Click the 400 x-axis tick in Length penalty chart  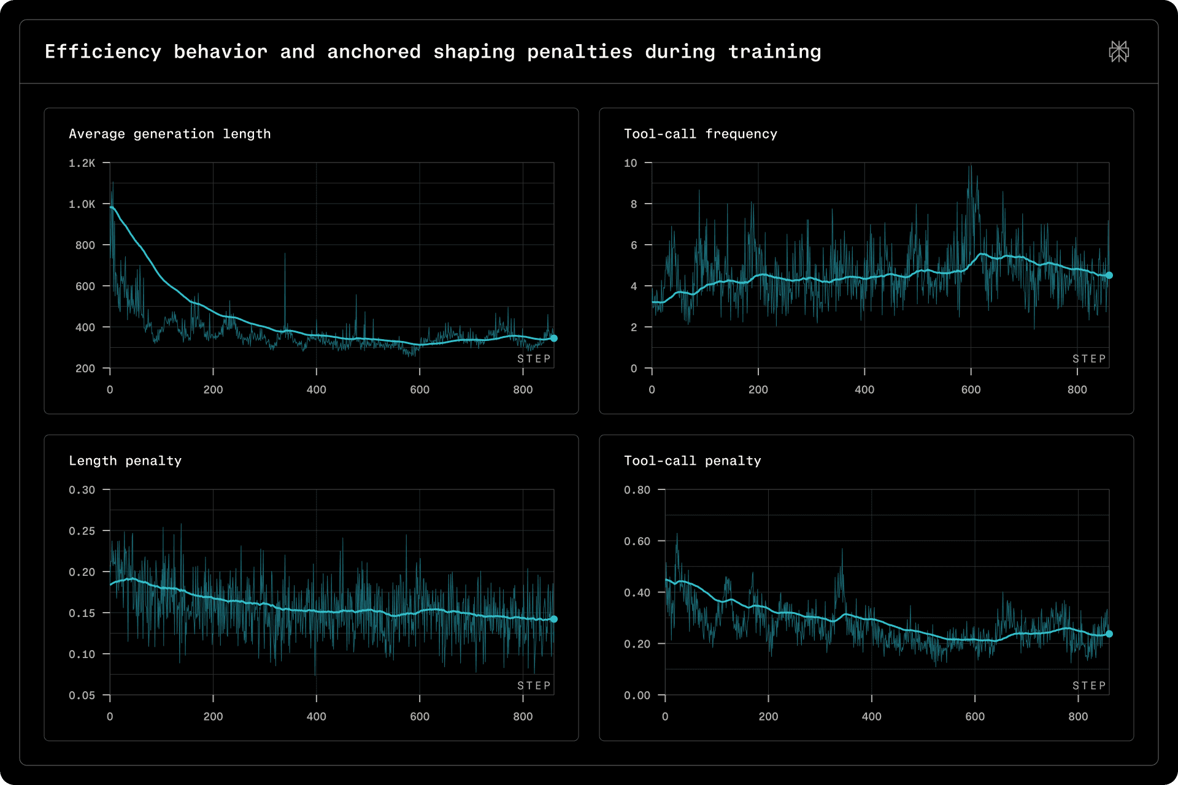tap(316, 716)
